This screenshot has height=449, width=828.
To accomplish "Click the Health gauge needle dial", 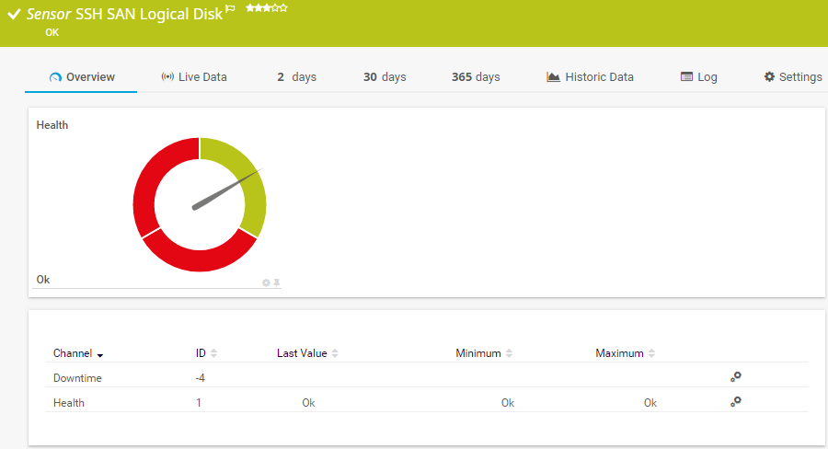I will point(200,204).
